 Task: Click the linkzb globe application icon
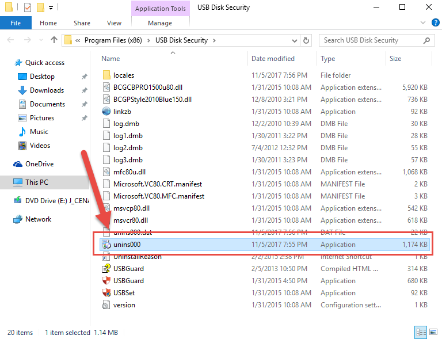[x=106, y=112]
